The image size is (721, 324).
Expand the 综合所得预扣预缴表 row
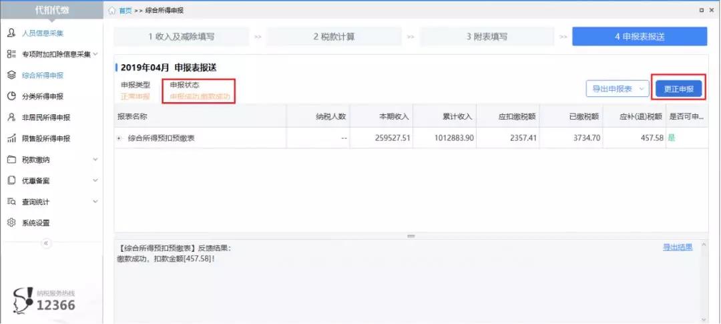tap(119, 138)
